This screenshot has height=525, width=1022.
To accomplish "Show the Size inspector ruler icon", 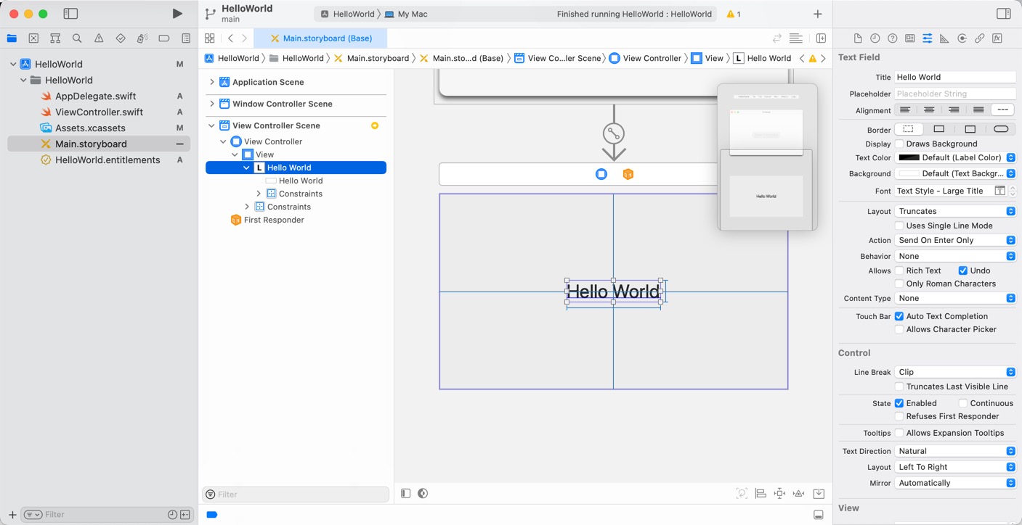I will point(944,38).
